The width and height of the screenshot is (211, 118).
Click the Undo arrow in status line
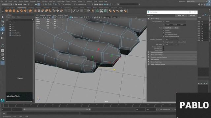pyautogui.click(x=24, y=4)
